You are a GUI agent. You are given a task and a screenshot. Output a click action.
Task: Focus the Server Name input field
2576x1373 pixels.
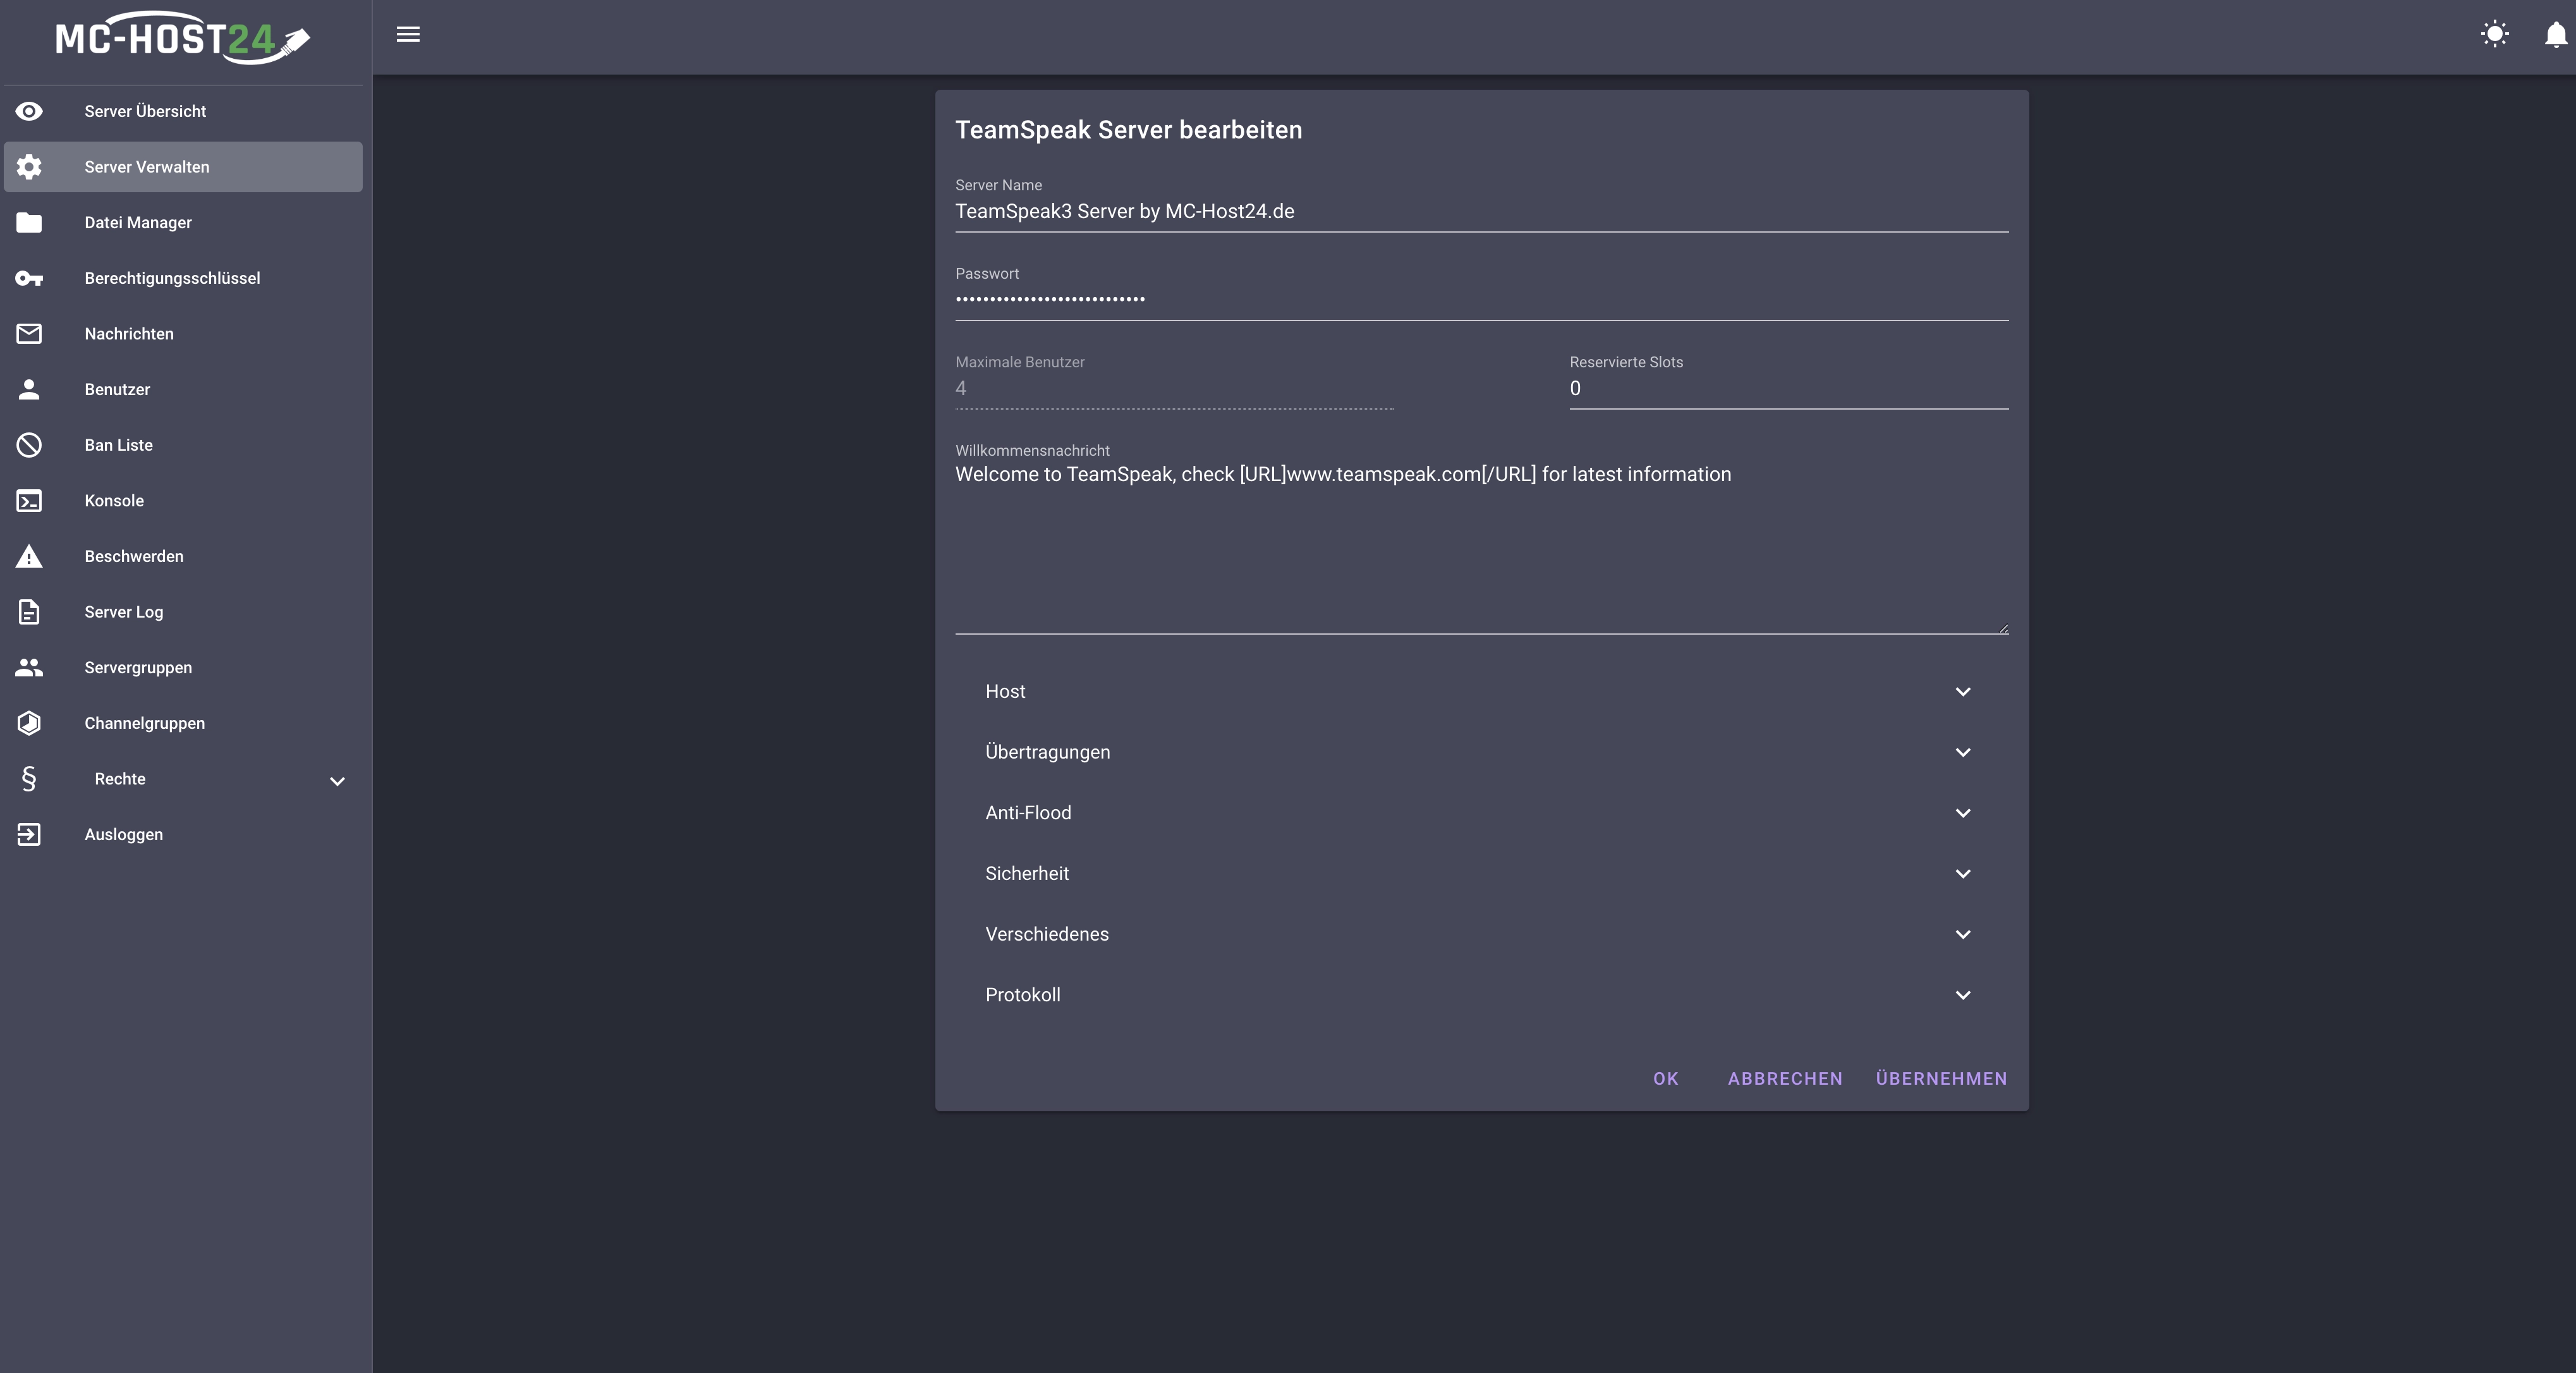[x=1481, y=212]
